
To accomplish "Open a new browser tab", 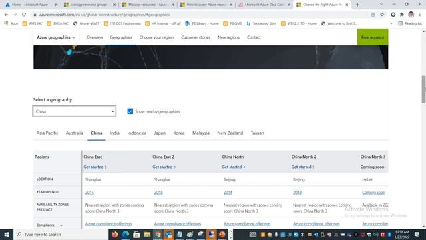I will click(357, 5).
